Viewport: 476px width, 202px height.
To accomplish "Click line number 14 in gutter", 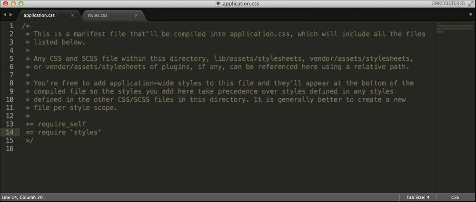I will [x=10, y=132].
